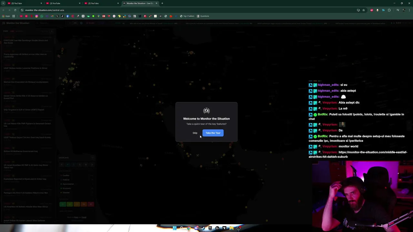413x232 pixels.
Task: Click the 'Welcome to Monitor the Situation' heading
Action: coord(206,119)
